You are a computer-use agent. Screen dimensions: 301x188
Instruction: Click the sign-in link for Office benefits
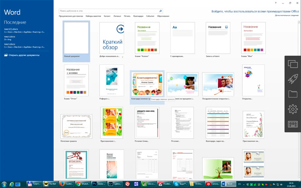click(x=255, y=12)
